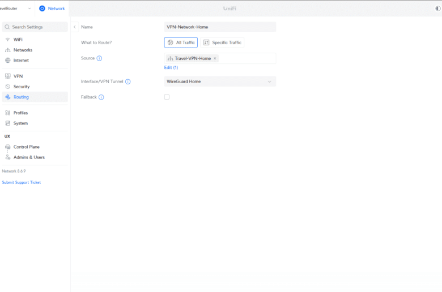Screen dimensions: 442x292
Task: Select Specific Traffic routing option
Action: (222, 42)
